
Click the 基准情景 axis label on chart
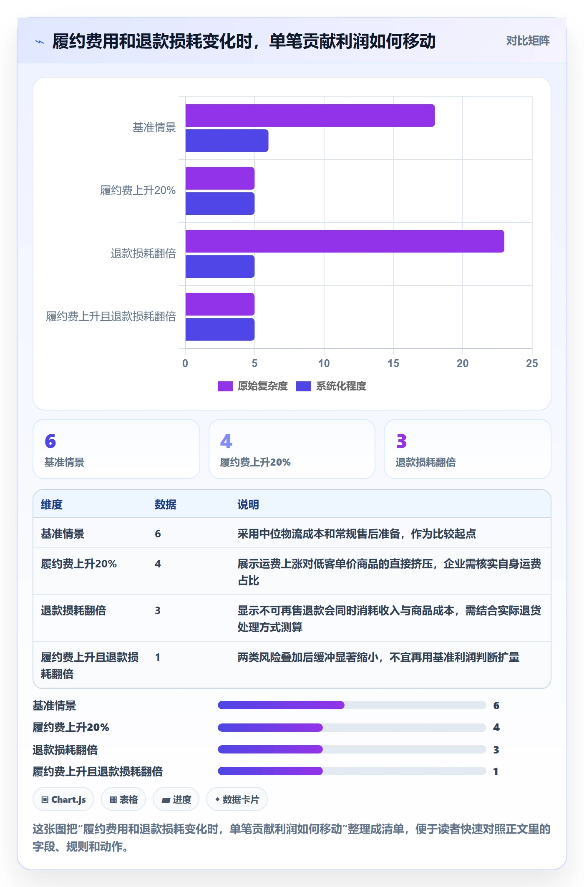(x=154, y=128)
